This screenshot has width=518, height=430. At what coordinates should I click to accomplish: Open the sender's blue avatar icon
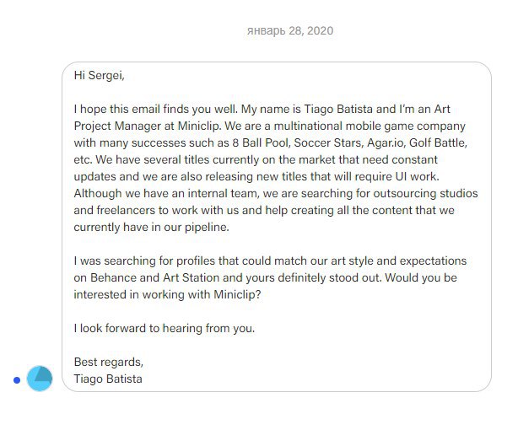40,379
